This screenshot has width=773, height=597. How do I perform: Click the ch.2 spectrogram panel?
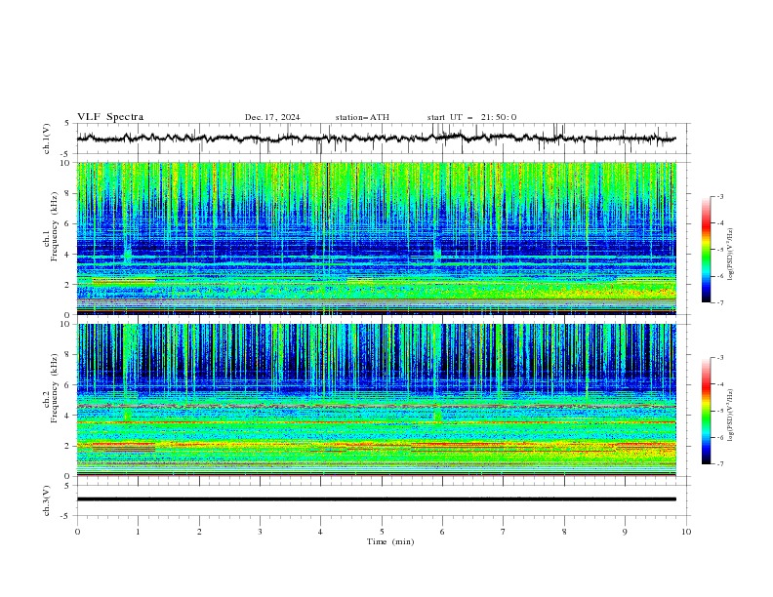[x=376, y=400]
